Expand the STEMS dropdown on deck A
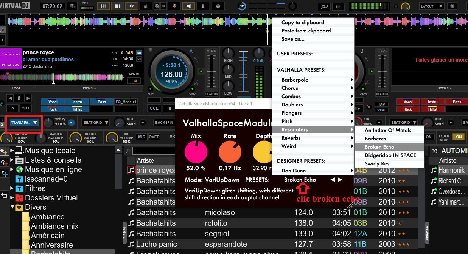The image size is (468, 254). [90, 88]
